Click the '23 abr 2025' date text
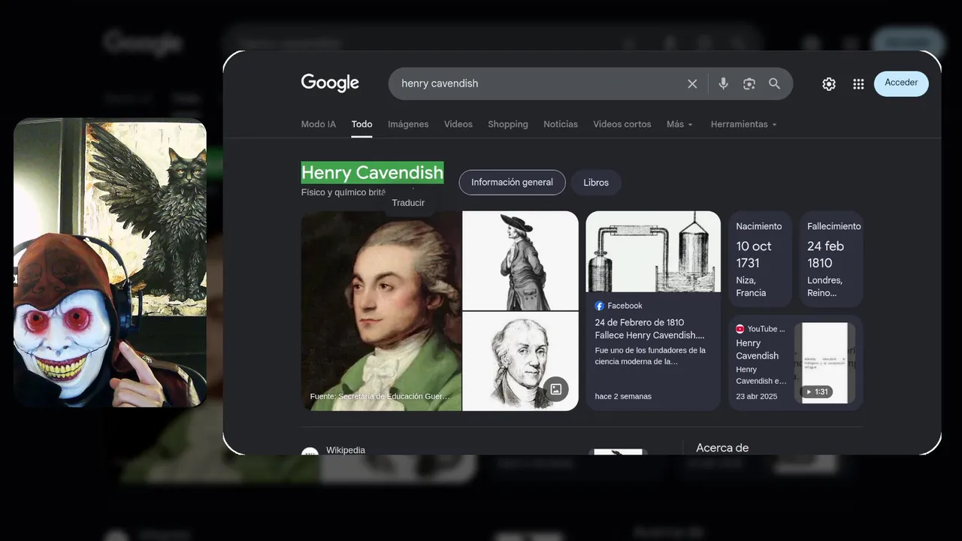 point(757,396)
